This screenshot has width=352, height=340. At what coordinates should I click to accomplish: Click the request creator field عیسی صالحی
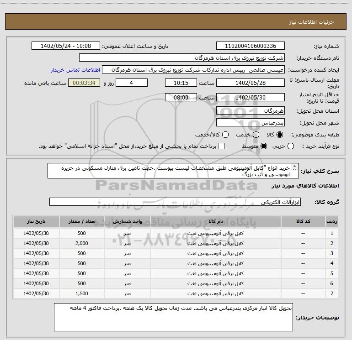point(193,70)
